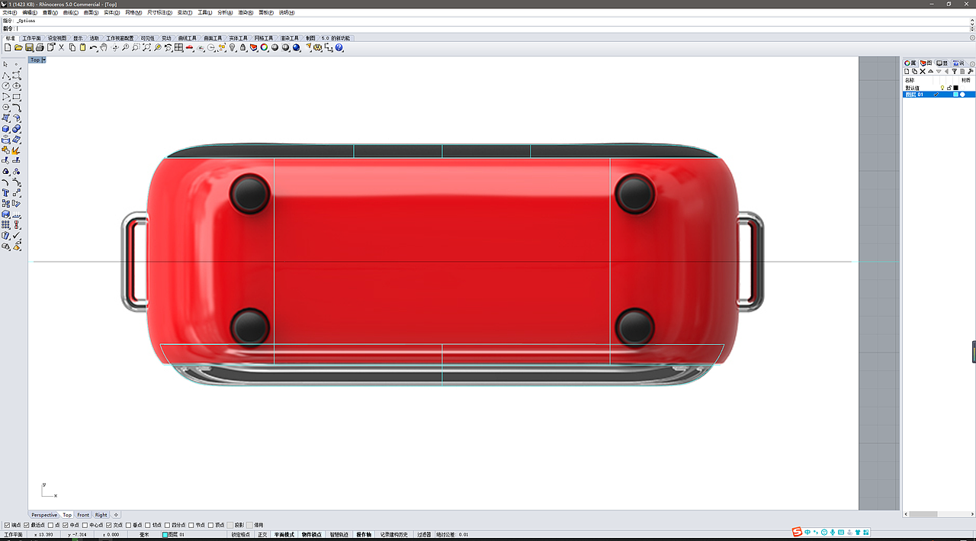The height and width of the screenshot is (541, 976).
Task: Toggle 智慧轨迹 SmartTrack in status bar
Action: [x=339, y=535]
